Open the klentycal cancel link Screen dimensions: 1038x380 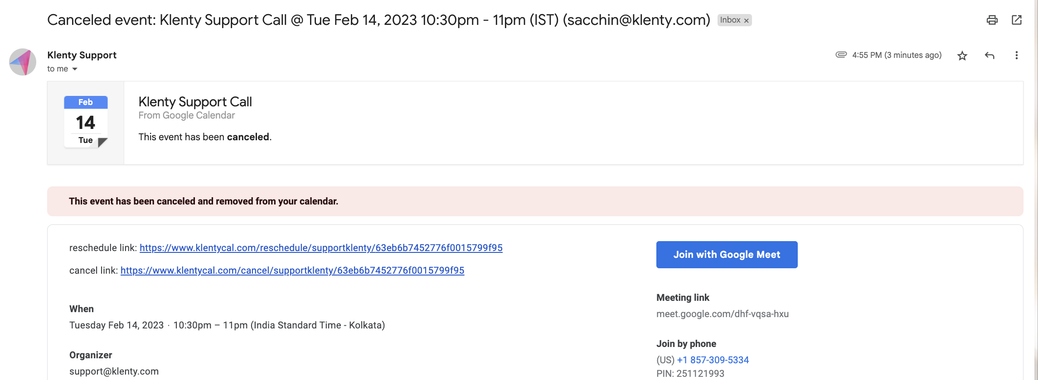(292, 271)
